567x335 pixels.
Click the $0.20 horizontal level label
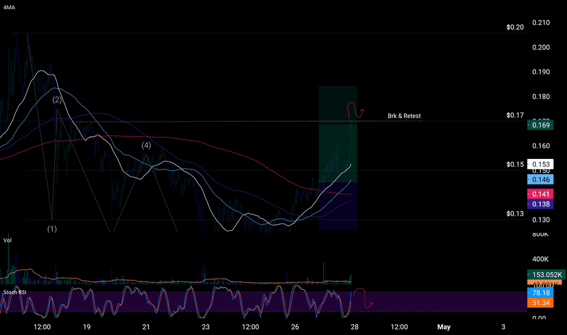(x=515, y=27)
